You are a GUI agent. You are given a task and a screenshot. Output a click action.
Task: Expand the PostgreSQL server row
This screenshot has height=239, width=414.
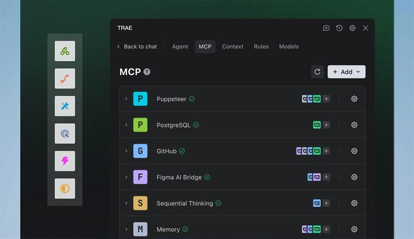coord(126,125)
